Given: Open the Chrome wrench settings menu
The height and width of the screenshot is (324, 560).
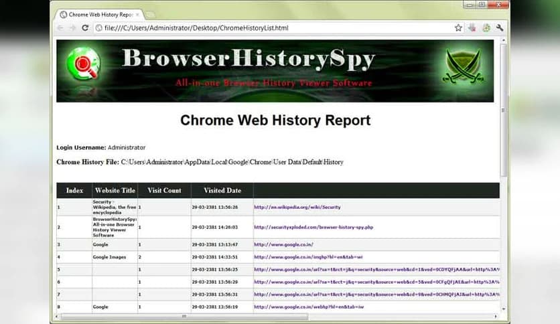Looking at the screenshot, I should (x=500, y=28).
